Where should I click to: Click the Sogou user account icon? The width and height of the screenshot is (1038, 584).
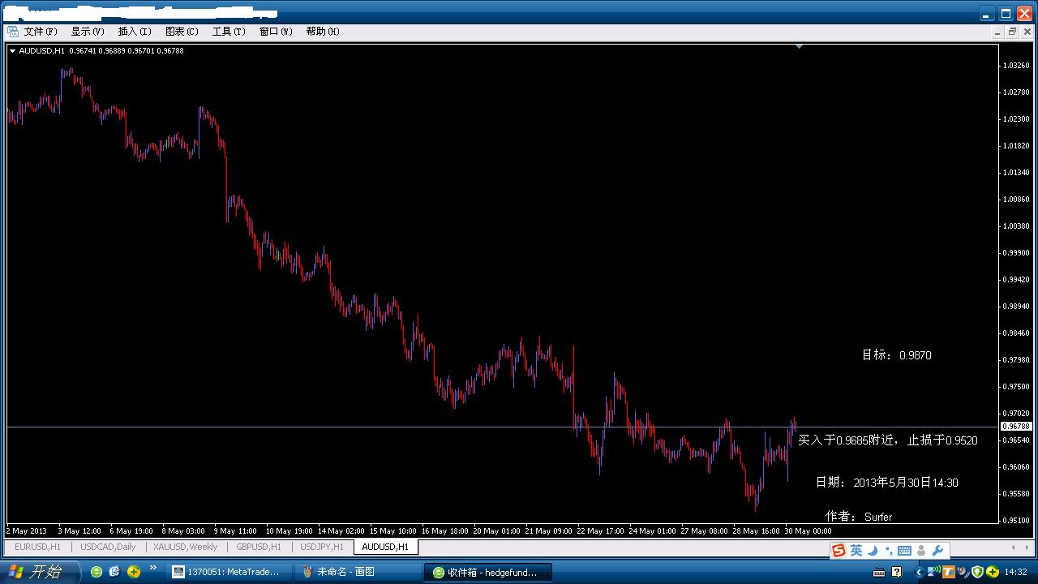coord(921,551)
